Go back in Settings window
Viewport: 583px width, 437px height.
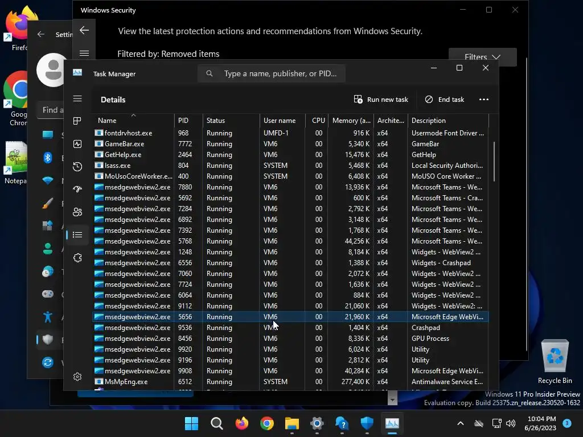(x=41, y=34)
